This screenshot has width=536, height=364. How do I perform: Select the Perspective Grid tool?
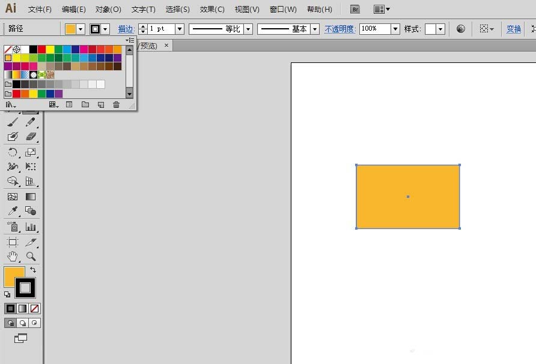(31, 181)
